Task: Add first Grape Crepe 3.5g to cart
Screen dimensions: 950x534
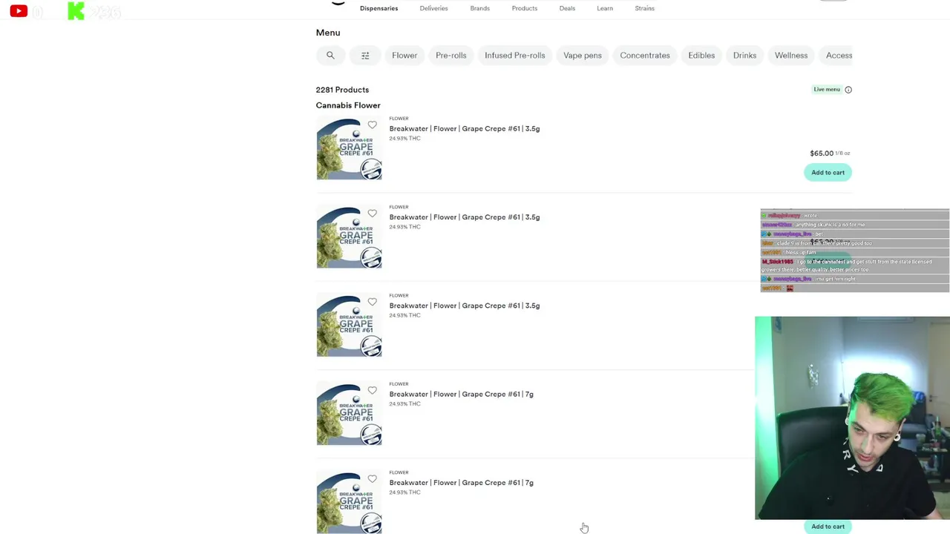Action: [x=828, y=173]
